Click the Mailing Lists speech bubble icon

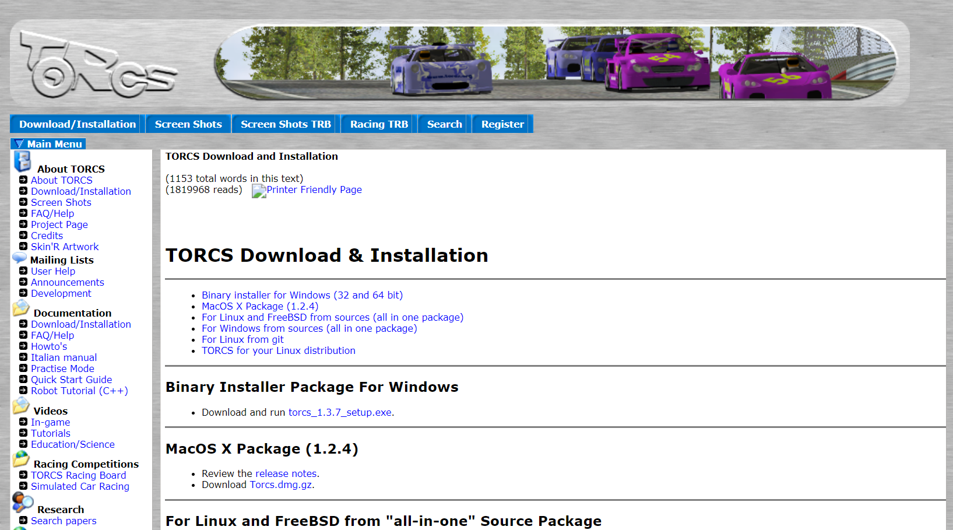click(20, 258)
